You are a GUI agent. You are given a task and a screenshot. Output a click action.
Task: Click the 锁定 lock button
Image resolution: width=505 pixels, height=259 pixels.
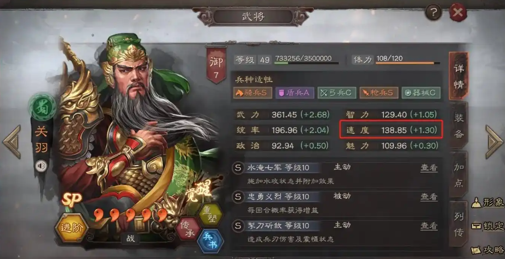pyautogui.click(x=488, y=226)
